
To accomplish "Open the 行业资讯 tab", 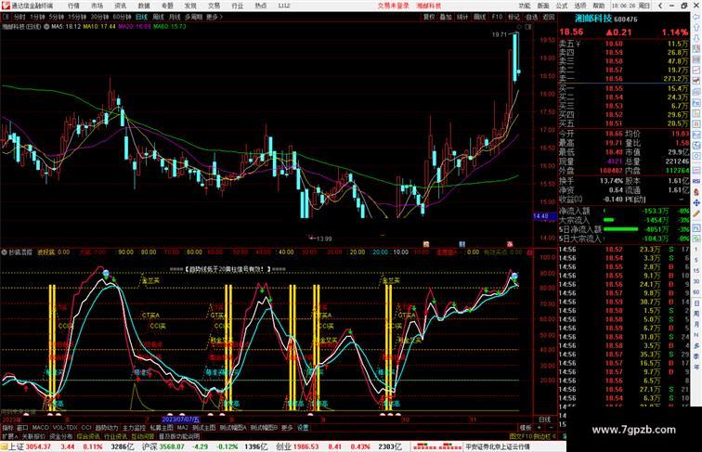I will pos(116,436).
